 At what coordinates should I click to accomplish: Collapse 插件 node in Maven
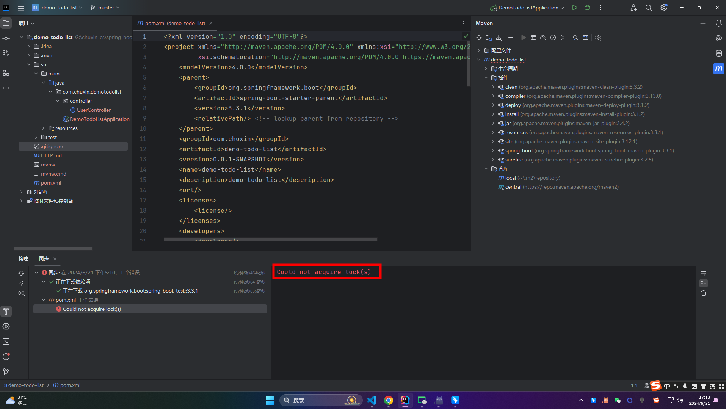(486, 78)
